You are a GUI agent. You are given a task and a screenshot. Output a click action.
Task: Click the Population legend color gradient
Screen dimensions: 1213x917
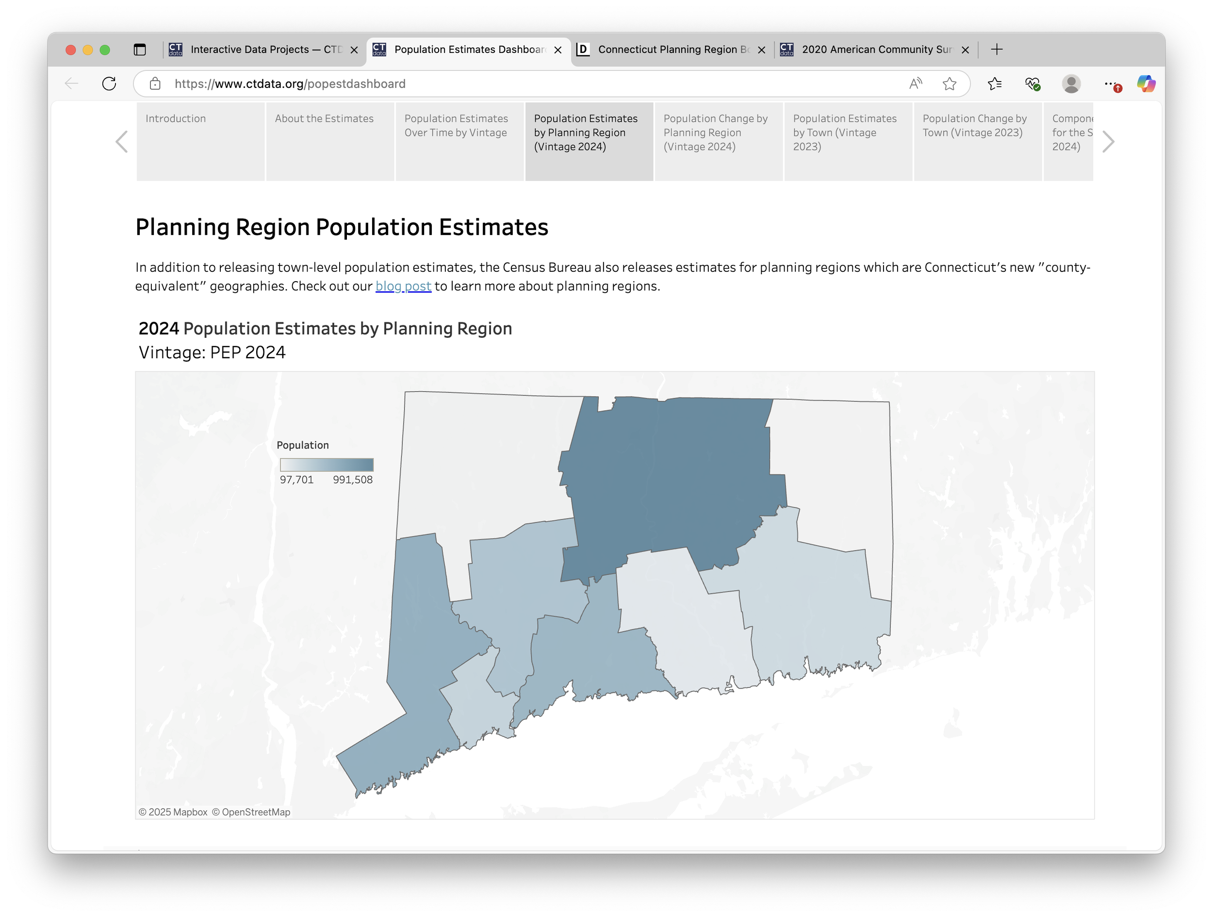[326, 465]
